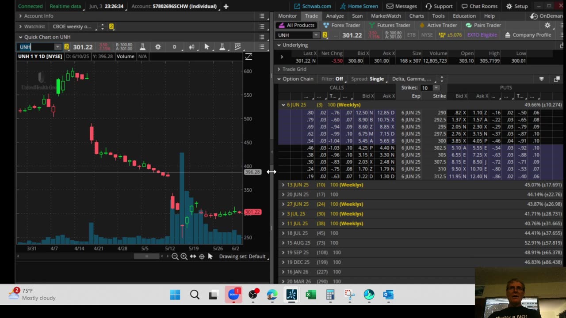566x318 pixels.
Task: Open the Tools tab
Action: [438, 16]
